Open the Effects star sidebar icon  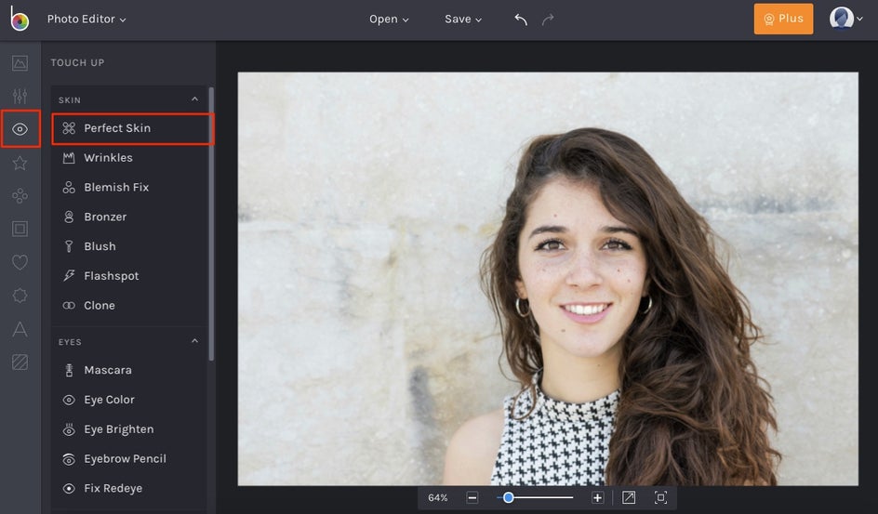[x=20, y=163]
